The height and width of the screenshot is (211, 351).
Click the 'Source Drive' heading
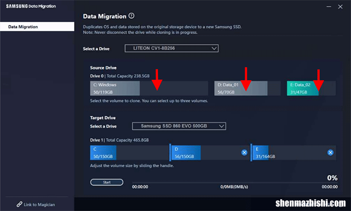(103, 68)
